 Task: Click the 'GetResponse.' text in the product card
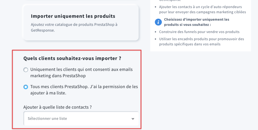pos(43,30)
